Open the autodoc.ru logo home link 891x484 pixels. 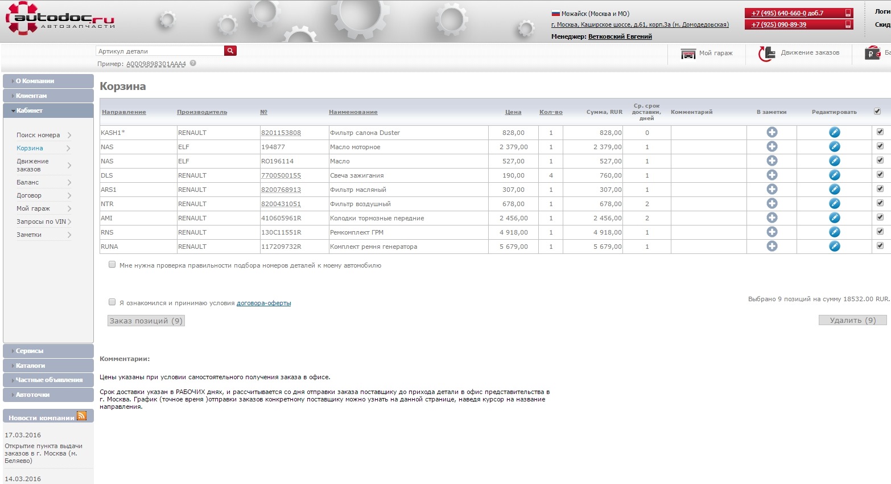pos(60,19)
